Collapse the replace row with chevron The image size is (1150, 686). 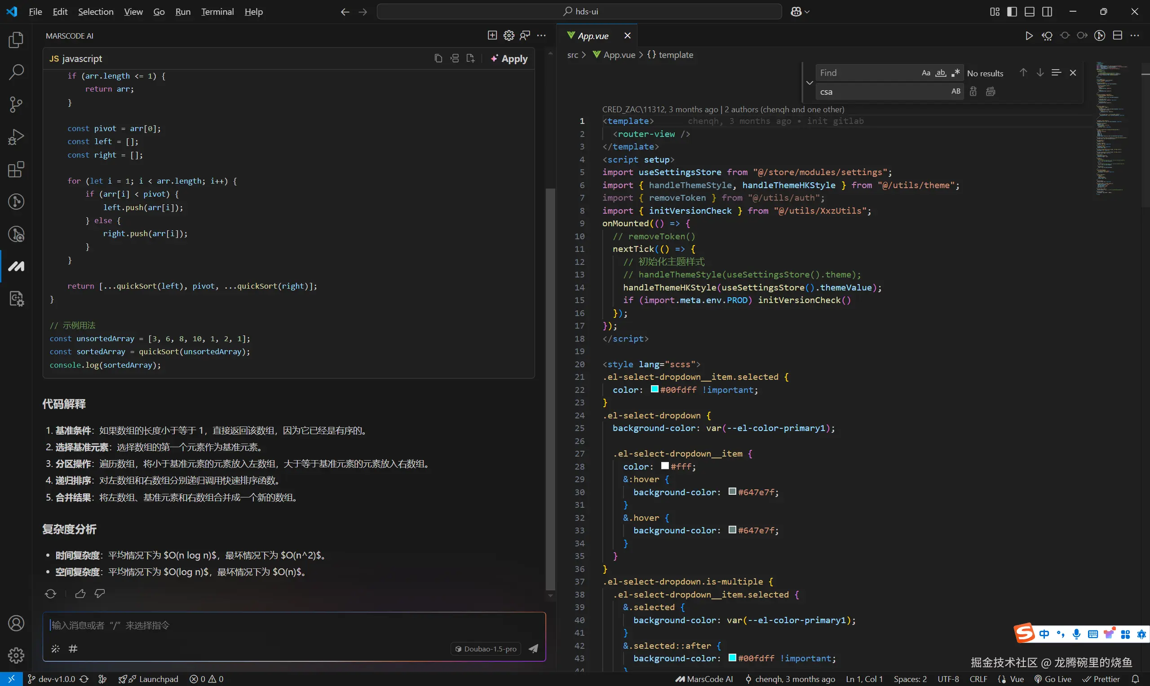click(x=809, y=83)
